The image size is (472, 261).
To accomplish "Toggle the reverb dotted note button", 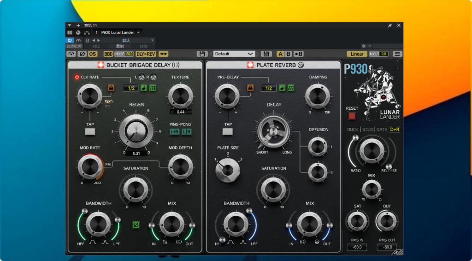I will [282, 88].
